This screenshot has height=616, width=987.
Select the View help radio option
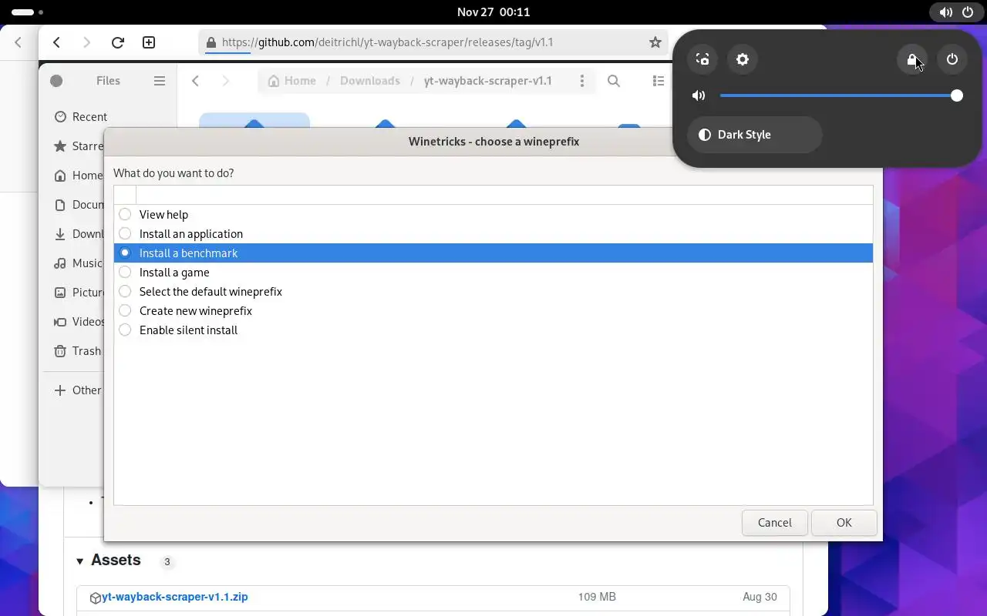tap(125, 215)
